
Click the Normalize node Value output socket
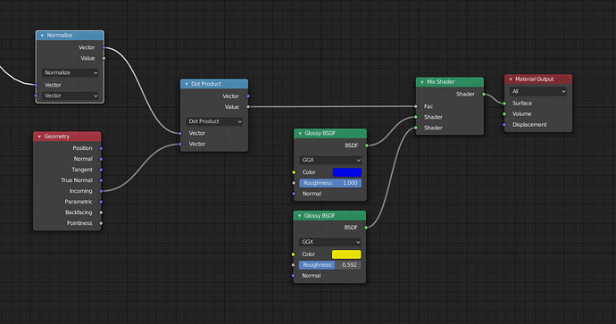tap(104, 58)
